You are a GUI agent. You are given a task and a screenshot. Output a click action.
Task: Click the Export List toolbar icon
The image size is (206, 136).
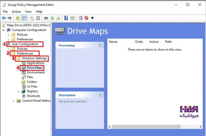[58, 18]
